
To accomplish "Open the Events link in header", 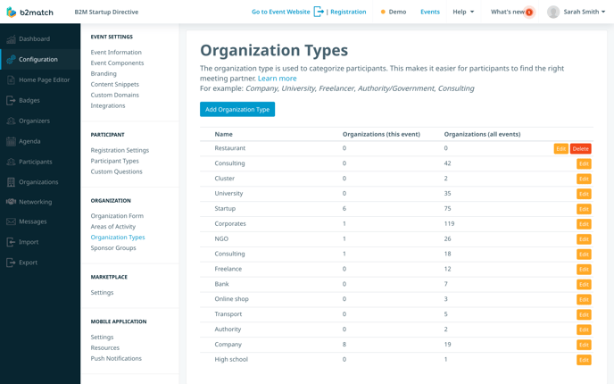I will [430, 13].
